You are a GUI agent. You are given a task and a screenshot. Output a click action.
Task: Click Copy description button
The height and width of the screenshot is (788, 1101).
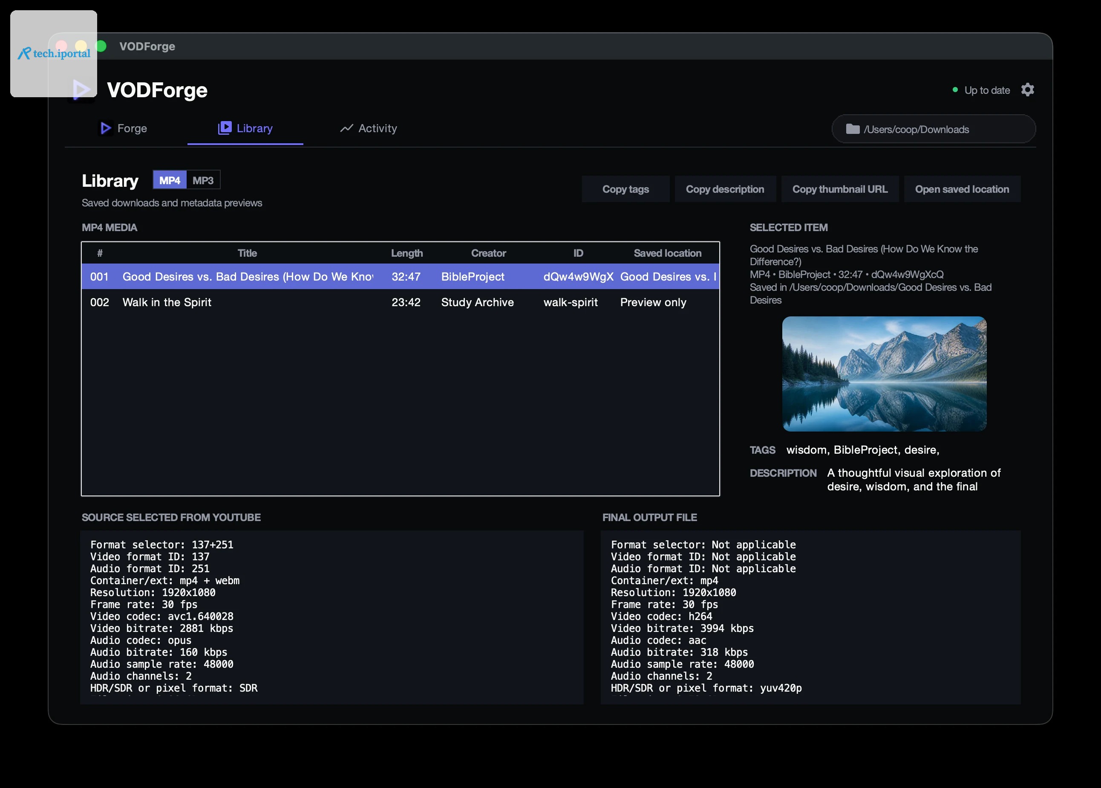(725, 189)
